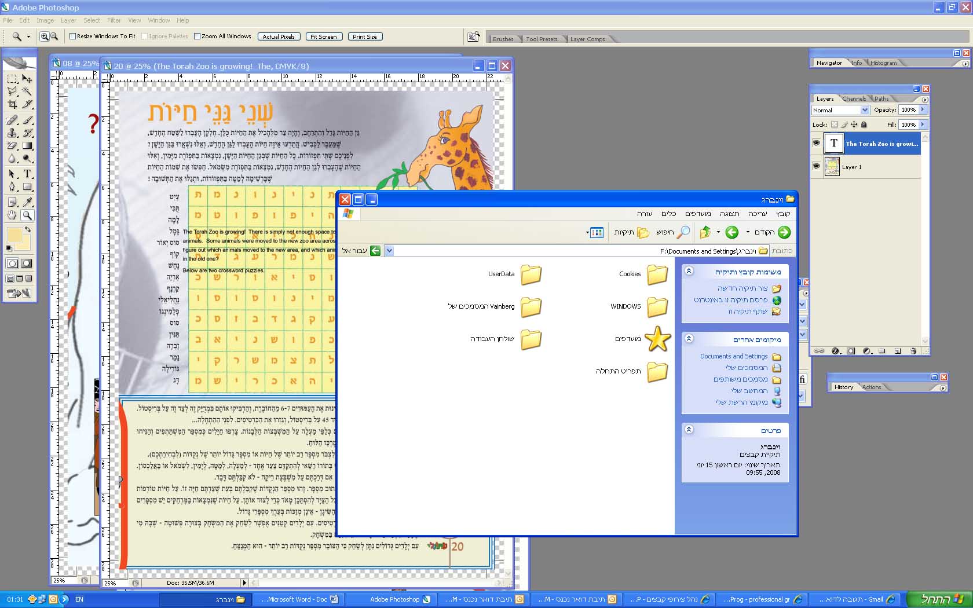Pick the Eyedropper tool

27,202
